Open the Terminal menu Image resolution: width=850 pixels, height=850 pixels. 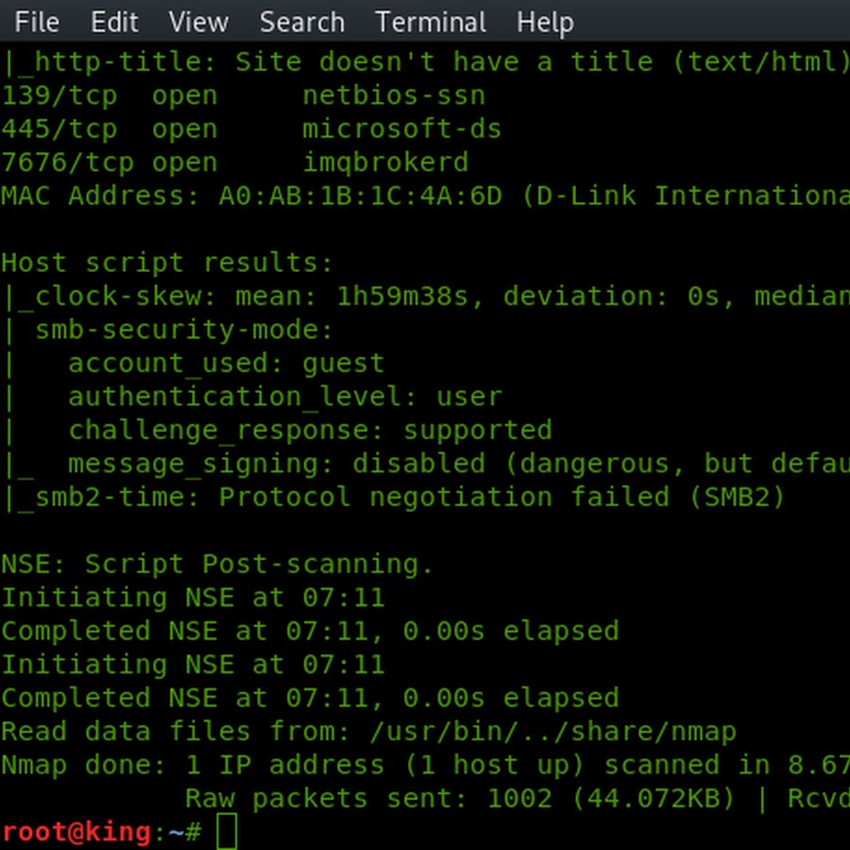click(431, 23)
